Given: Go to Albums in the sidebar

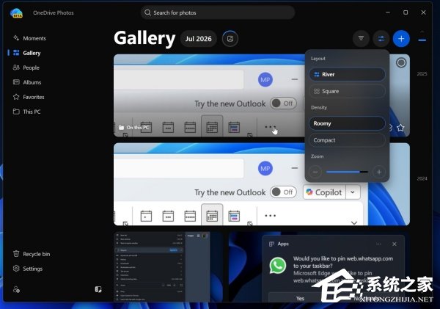Looking at the screenshot, I should click(27, 82).
